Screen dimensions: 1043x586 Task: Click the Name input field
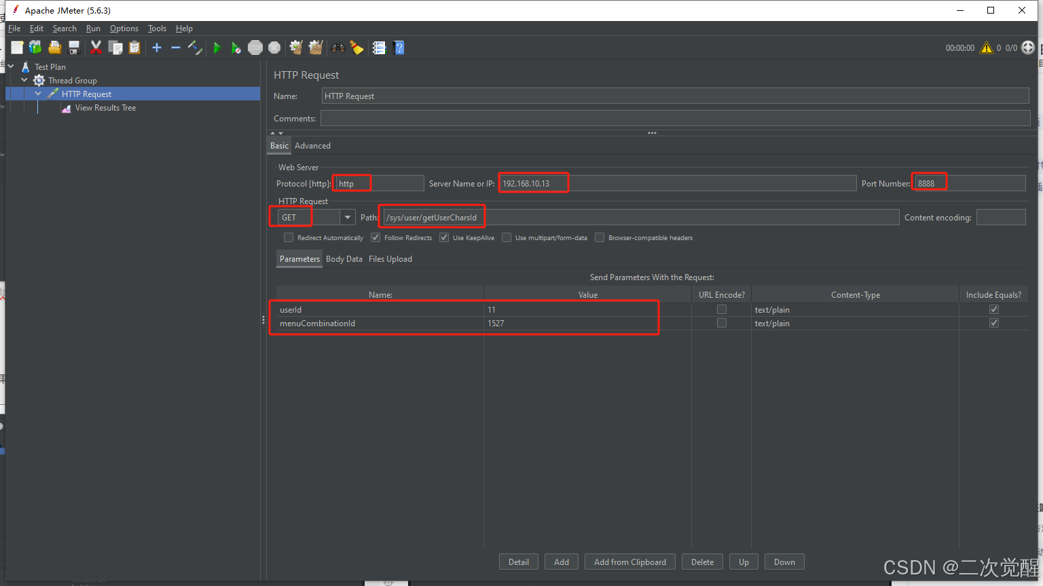click(676, 96)
